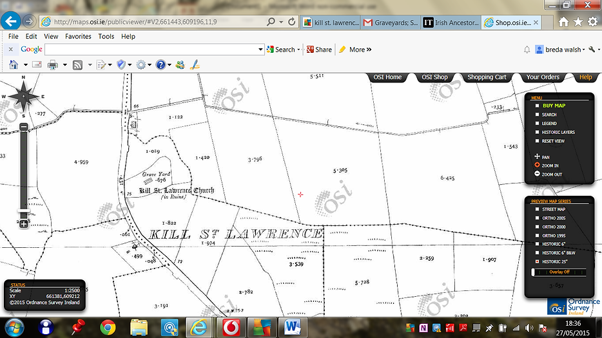Click the map zoom minus button on slider

click(24, 127)
